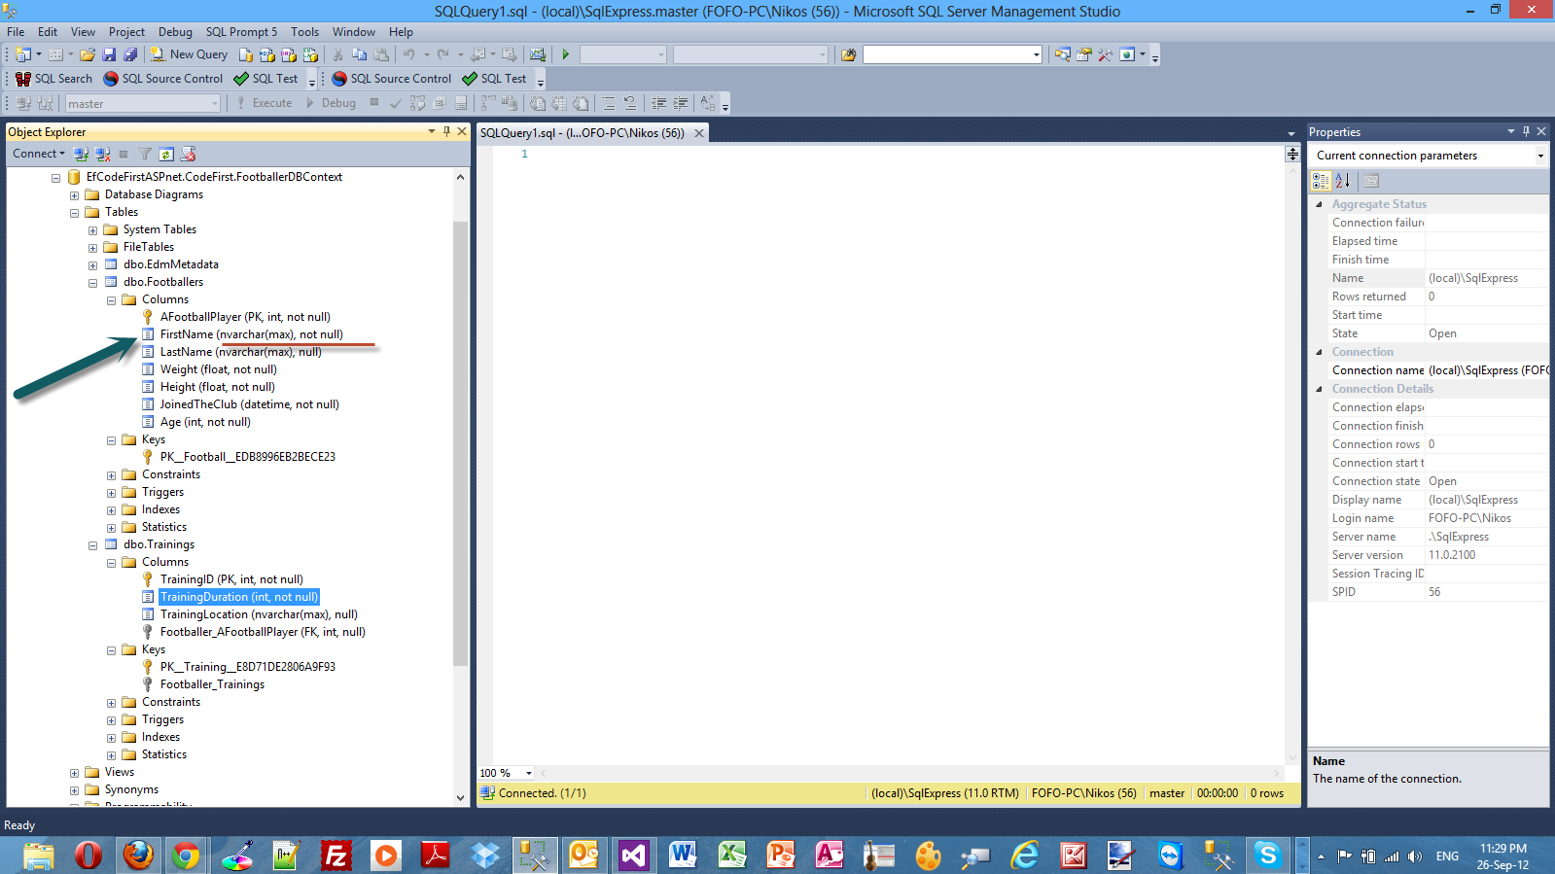
Task: Collapse the Aggregate Status category
Action: [1319, 204]
